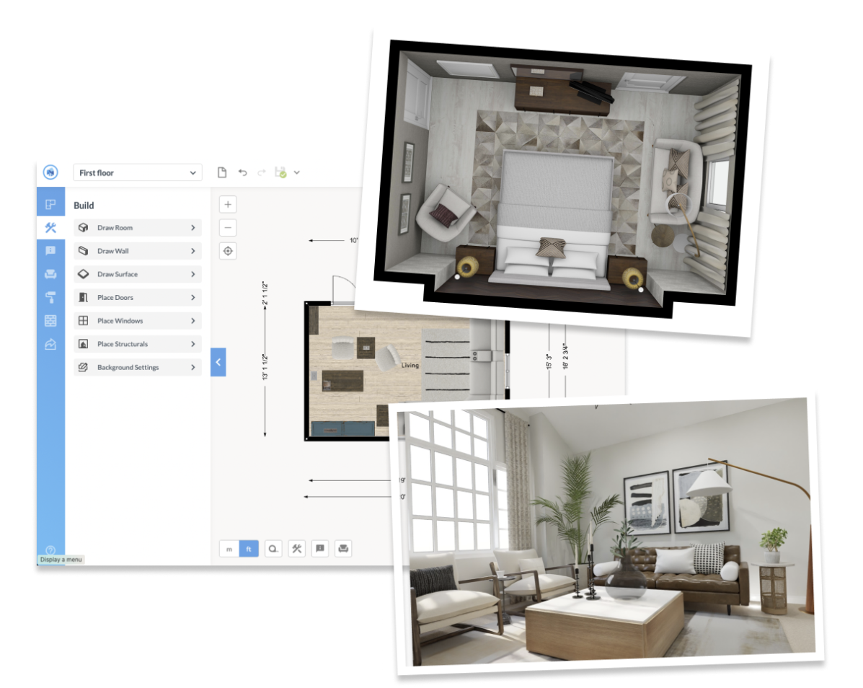Zoom out with the minus button
The width and height of the screenshot is (863, 688).
point(228,227)
